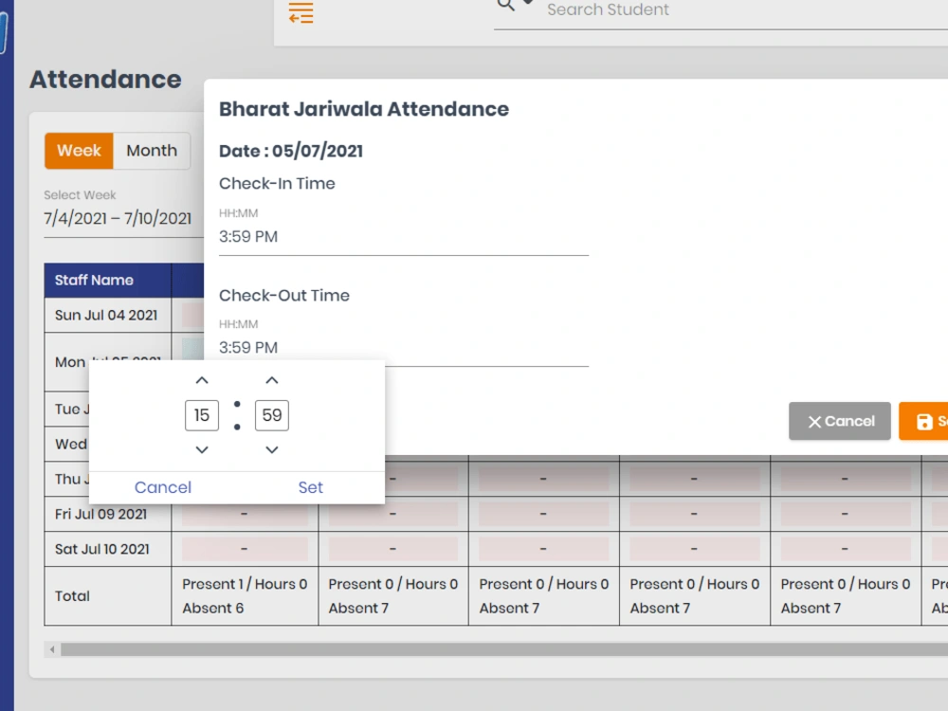Image resolution: width=948 pixels, height=711 pixels.
Task: Click the horizontal scrollbar track
Action: coord(504,649)
